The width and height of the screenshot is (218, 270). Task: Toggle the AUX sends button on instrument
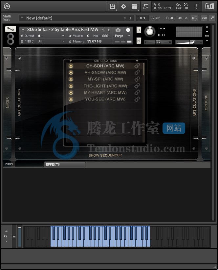point(207,36)
